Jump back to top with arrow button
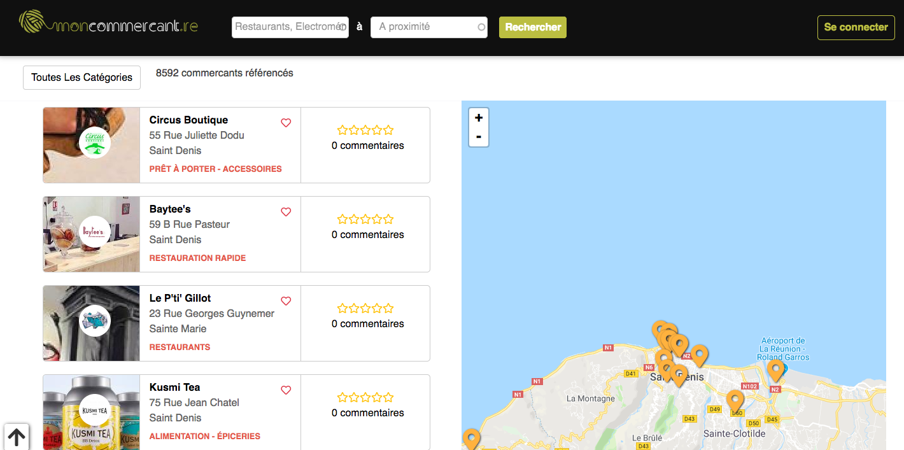The height and width of the screenshot is (450, 904). tap(17, 437)
